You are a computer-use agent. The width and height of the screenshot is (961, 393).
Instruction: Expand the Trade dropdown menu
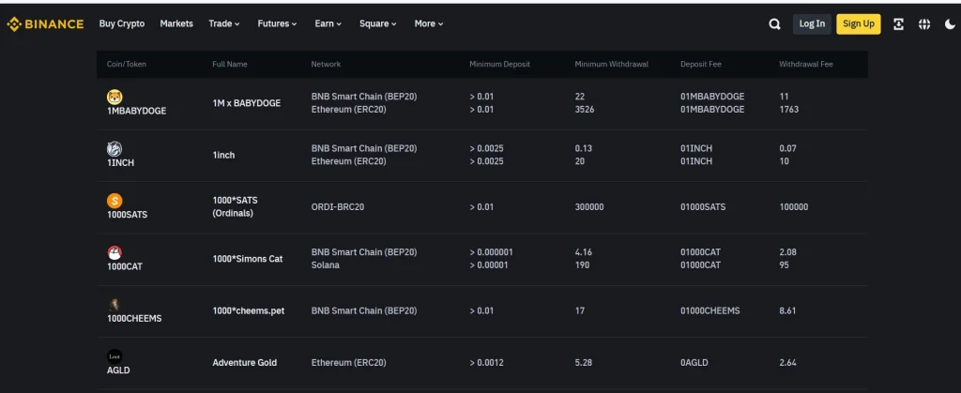(x=224, y=23)
